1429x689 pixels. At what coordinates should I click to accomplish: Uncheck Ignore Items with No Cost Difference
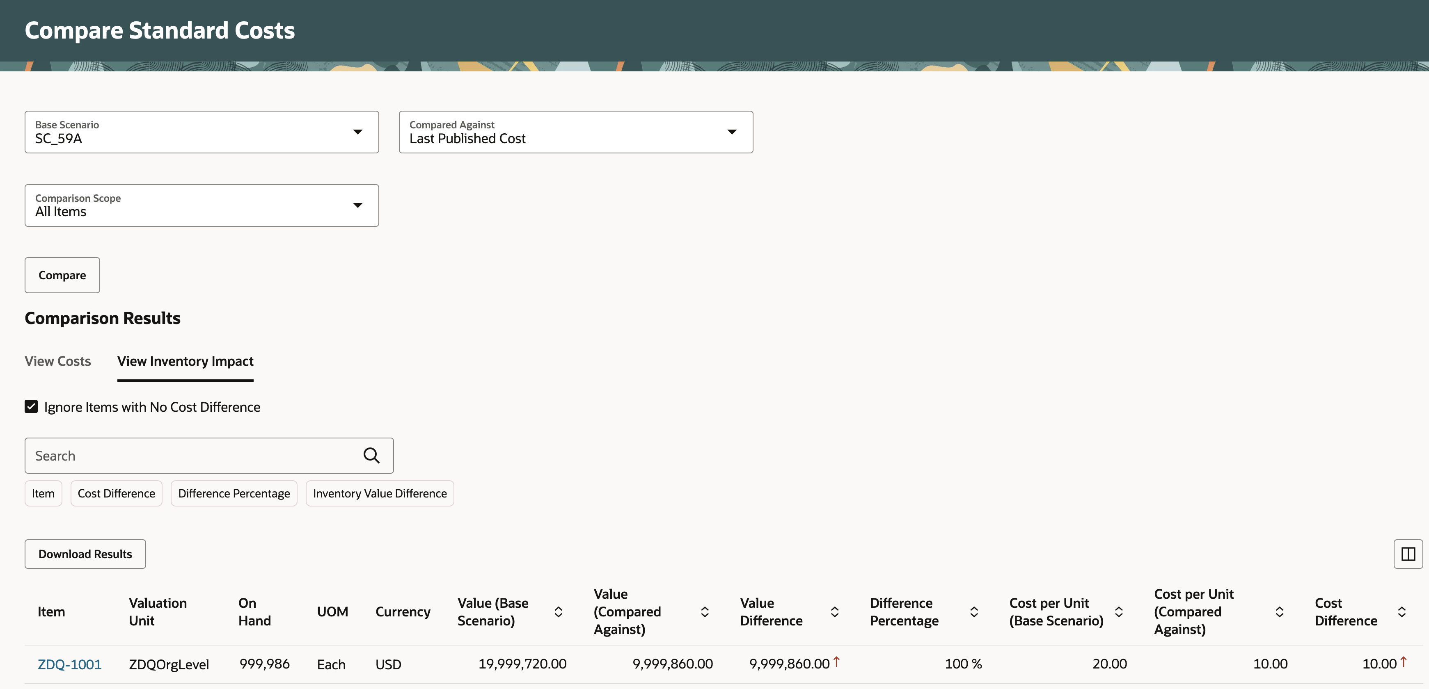point(31,407)
